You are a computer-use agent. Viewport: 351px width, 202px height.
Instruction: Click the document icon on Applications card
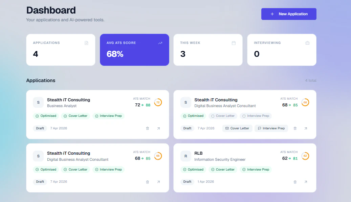pos(86,43)
